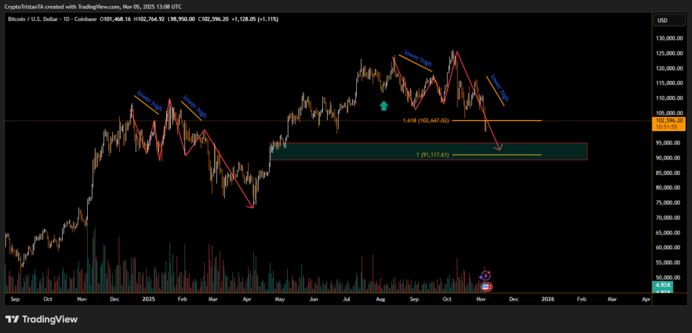
Task: Click the 2026 marker on time axis
Action: pyautogui.click(x=547, y=298)
